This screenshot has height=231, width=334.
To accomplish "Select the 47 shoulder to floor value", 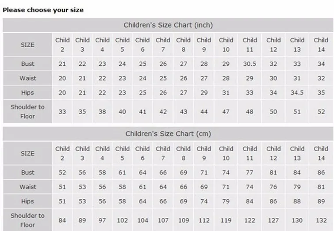I will click(226, 112).
